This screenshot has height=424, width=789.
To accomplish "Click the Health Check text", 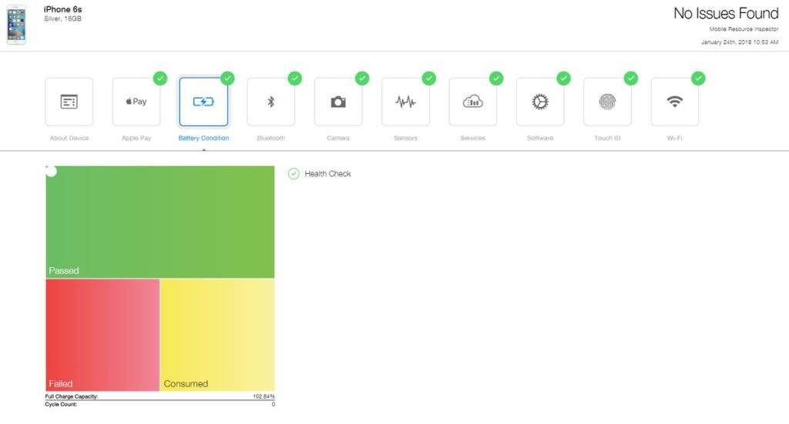I will pos(327,174).
